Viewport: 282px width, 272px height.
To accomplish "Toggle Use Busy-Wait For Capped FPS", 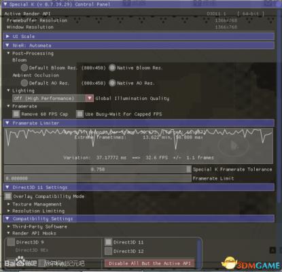I will [x=80, y=114].
